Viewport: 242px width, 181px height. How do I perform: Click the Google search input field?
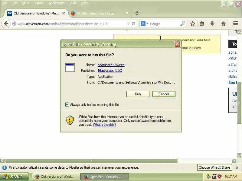pyautogui.click(x=165, y=24)
